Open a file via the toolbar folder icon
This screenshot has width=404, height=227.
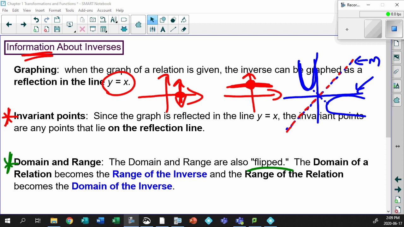[57, 20]
